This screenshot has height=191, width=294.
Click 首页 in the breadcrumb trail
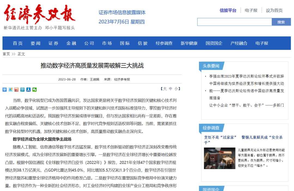[6, 54]
